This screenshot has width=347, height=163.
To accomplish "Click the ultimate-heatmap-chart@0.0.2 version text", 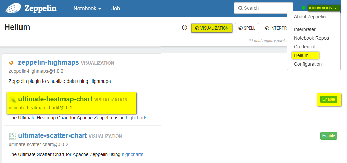I will [41, 108].
